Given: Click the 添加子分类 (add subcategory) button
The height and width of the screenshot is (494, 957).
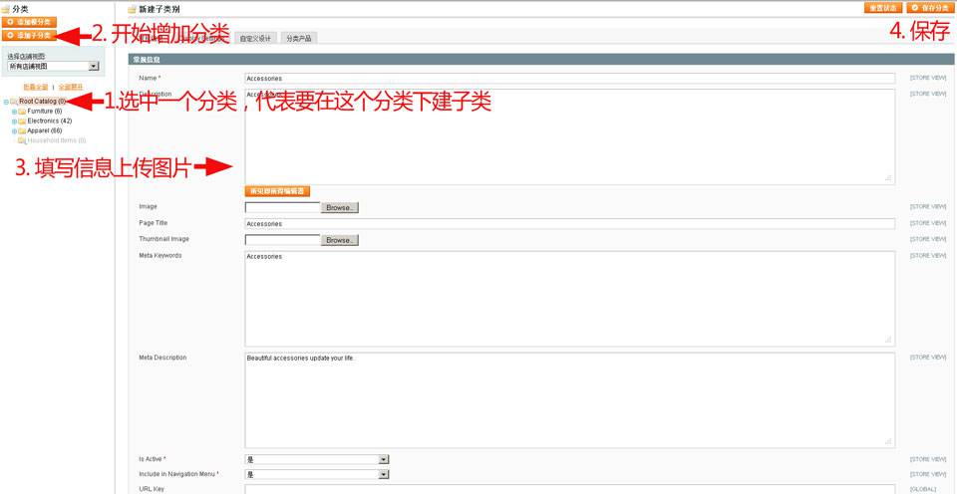Looking at the screenshot, I should [30, 35].
